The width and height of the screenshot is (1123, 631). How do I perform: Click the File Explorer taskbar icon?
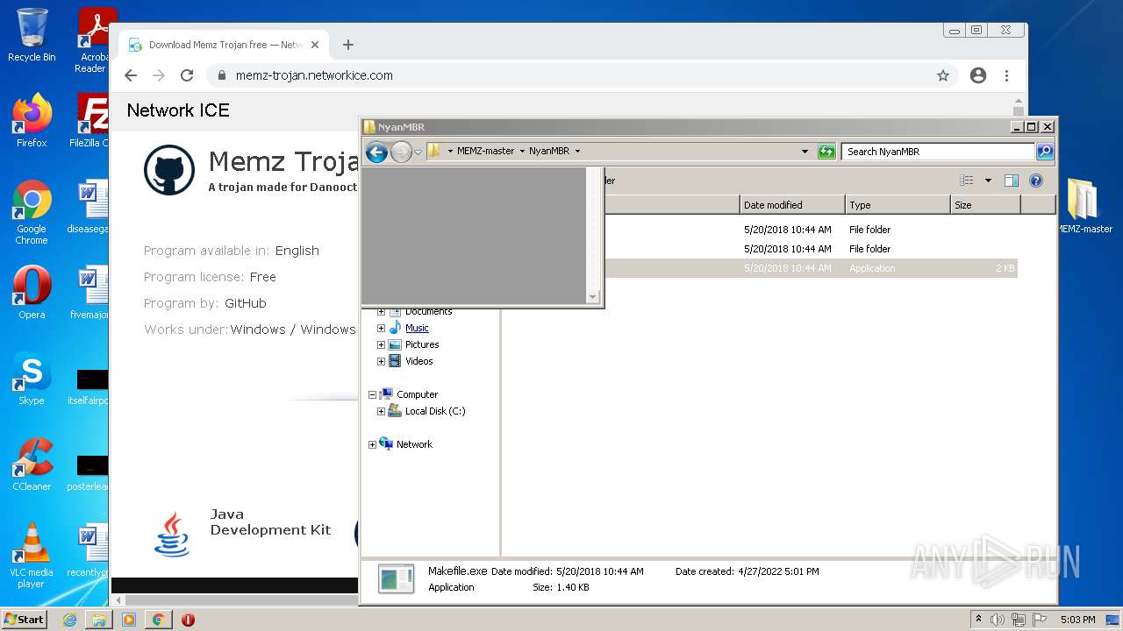click(99, 620)
